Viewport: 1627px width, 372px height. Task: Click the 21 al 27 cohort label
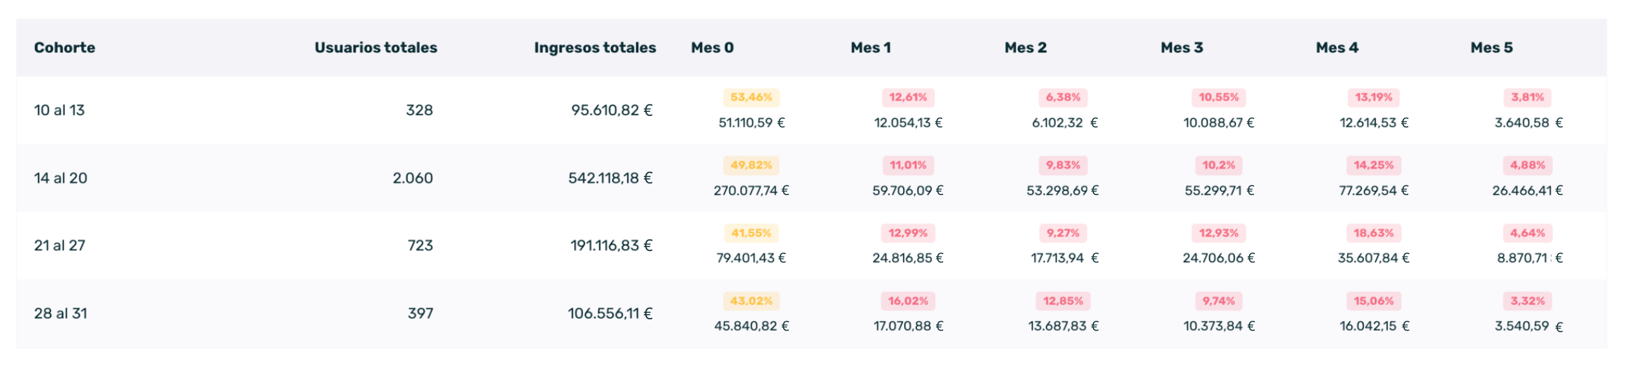coord(59,246)
